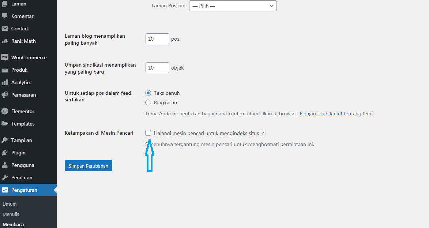Click the Ketampakan di Mesin Pencari heading
The height and width of the screenshot is (228, 429).
pos(99,133)
